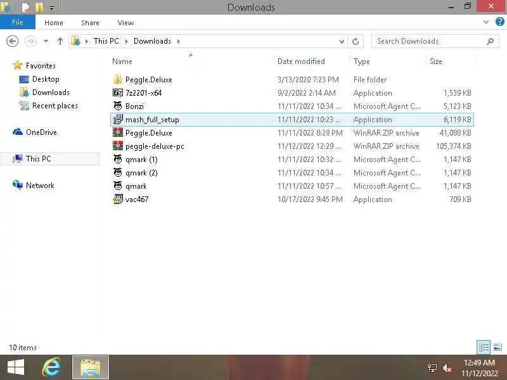Open the View ribbon tab
The image size is (507, 380).
coord(125,23)
